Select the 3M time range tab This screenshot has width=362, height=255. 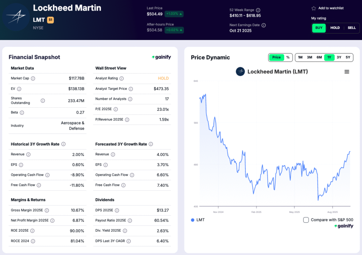click(309, 57)
